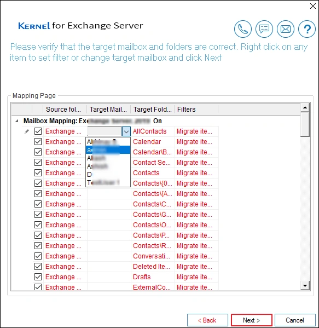Click the phone support icon

243,29
